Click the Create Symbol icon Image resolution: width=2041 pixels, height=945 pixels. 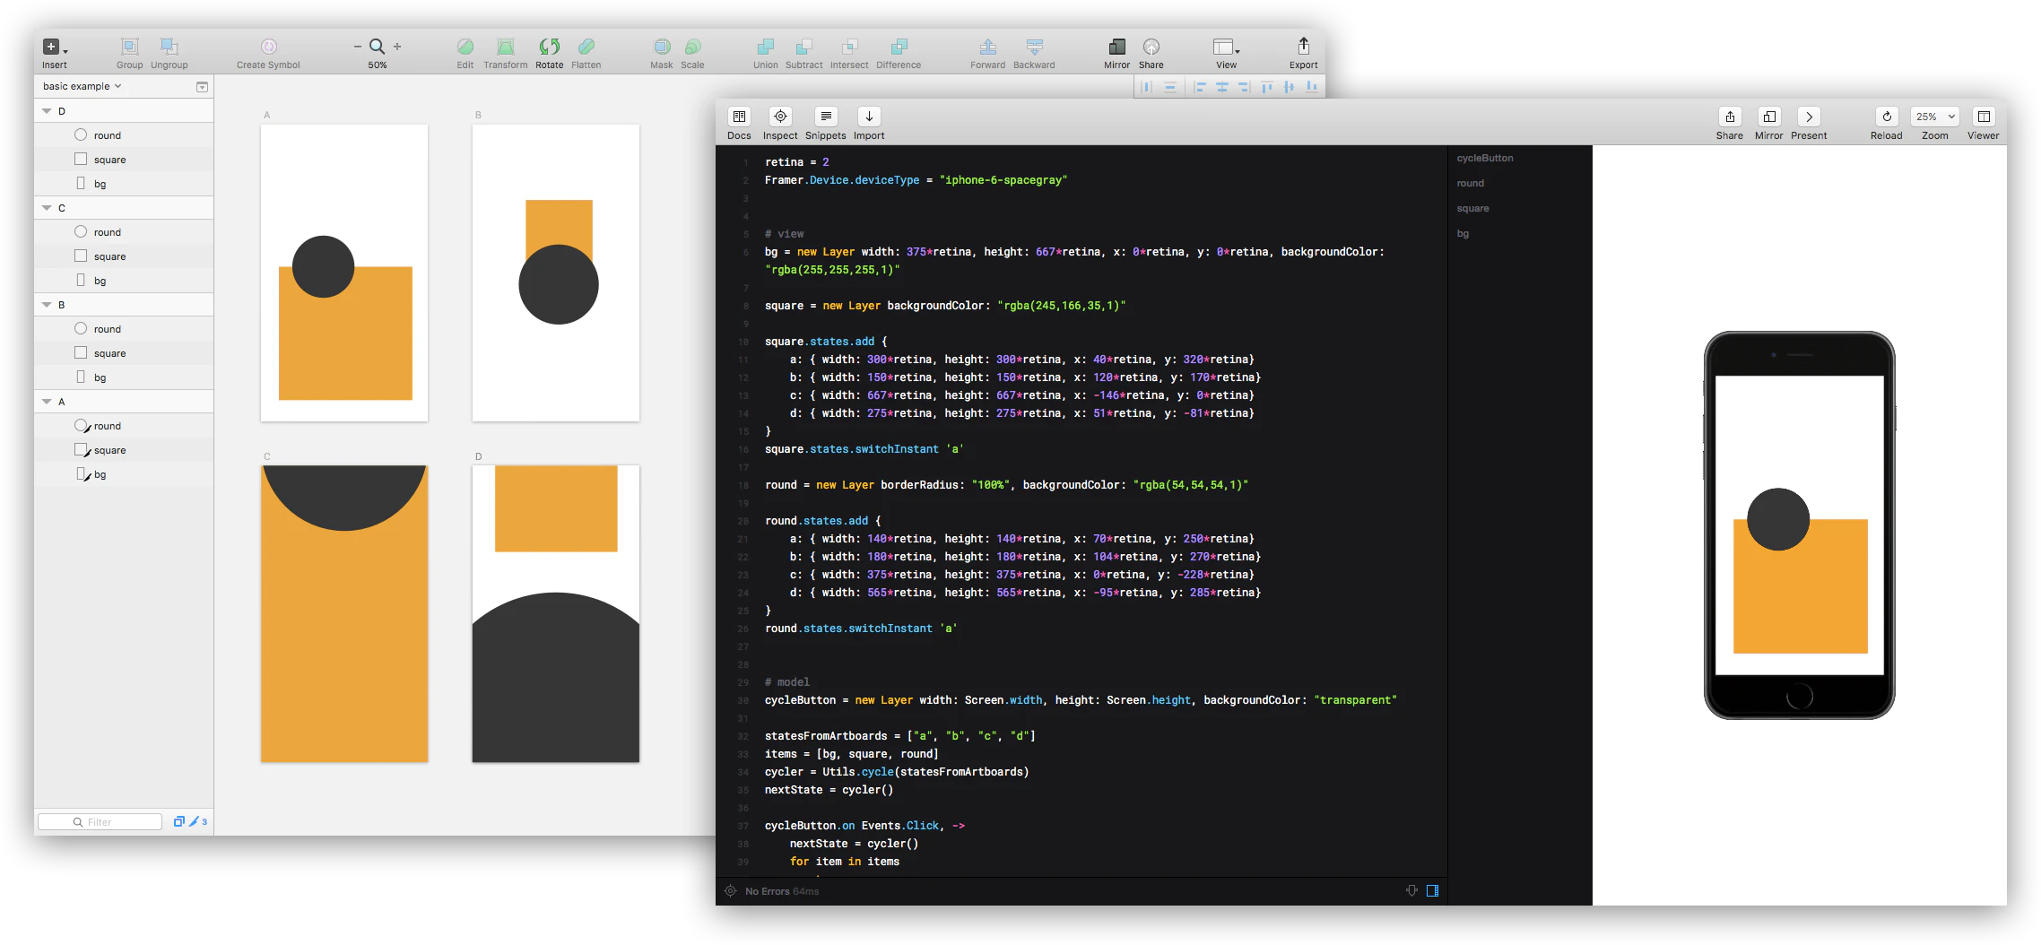pos(266,49)
